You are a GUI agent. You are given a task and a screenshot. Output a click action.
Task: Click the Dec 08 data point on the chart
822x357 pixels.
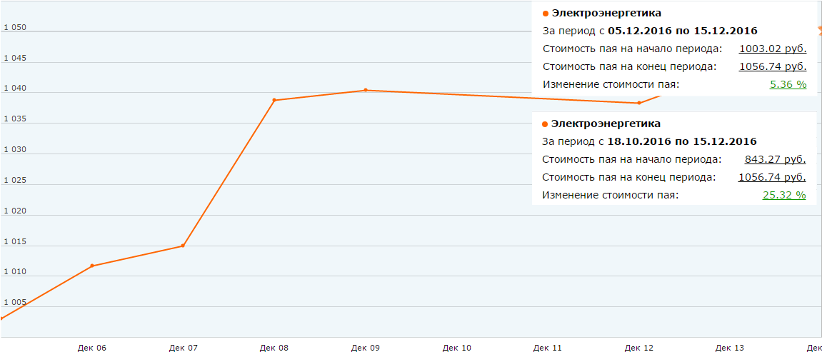274,100
